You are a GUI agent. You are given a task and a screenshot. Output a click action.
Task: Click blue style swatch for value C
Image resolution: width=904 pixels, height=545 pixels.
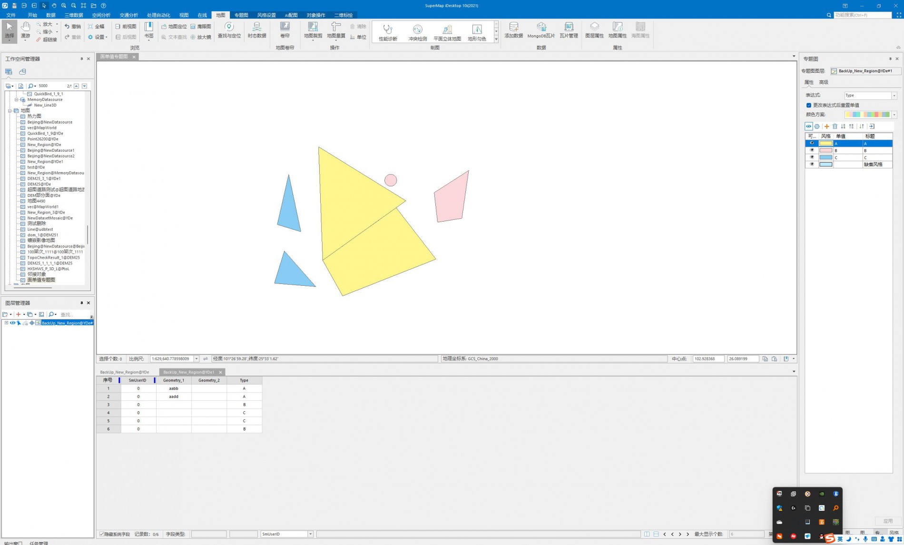coord(825,157)
